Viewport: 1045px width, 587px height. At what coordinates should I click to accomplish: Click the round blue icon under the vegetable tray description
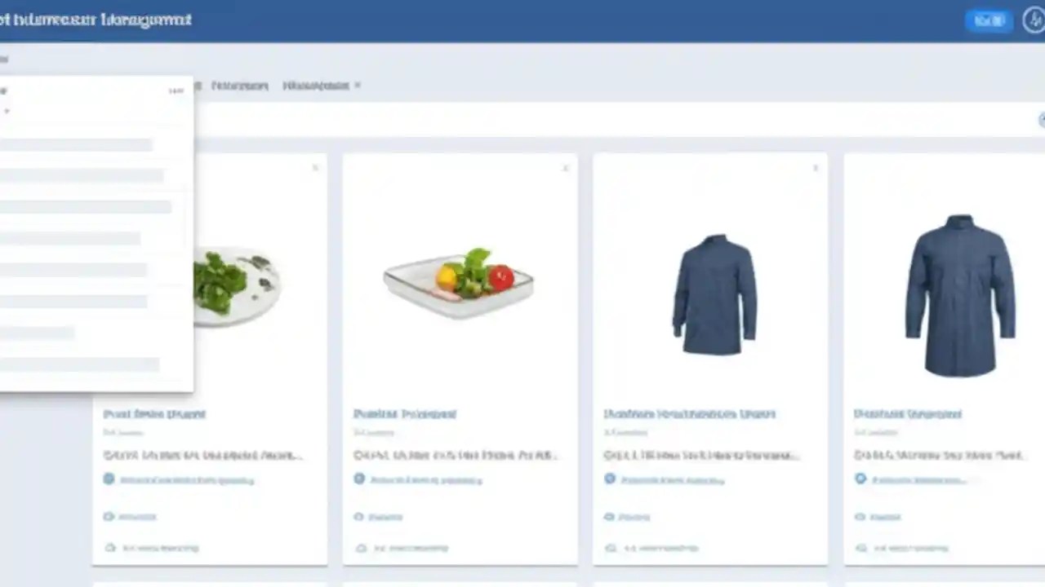(x=359, y=479)
